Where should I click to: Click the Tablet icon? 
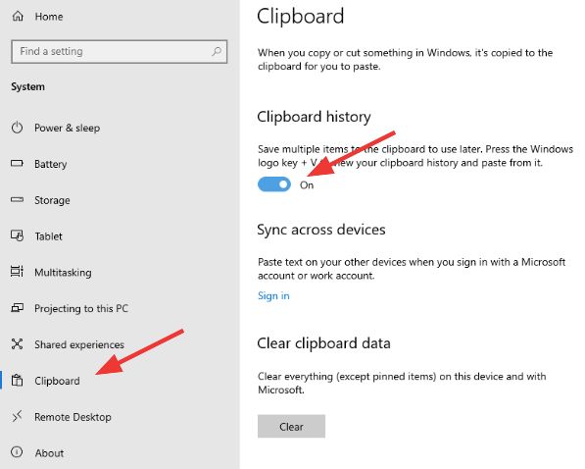[x=18, y=235]
